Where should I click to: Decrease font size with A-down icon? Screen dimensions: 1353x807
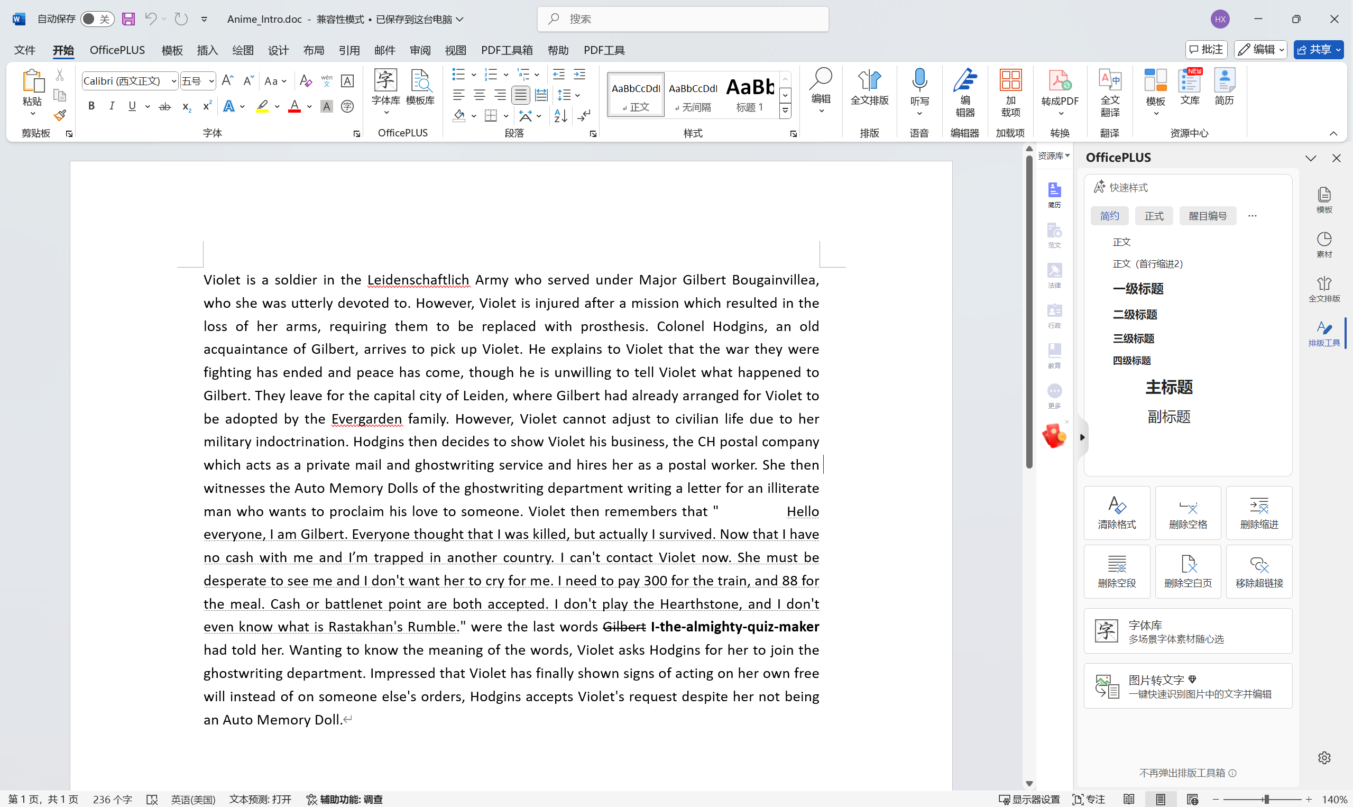pos(248,81)
